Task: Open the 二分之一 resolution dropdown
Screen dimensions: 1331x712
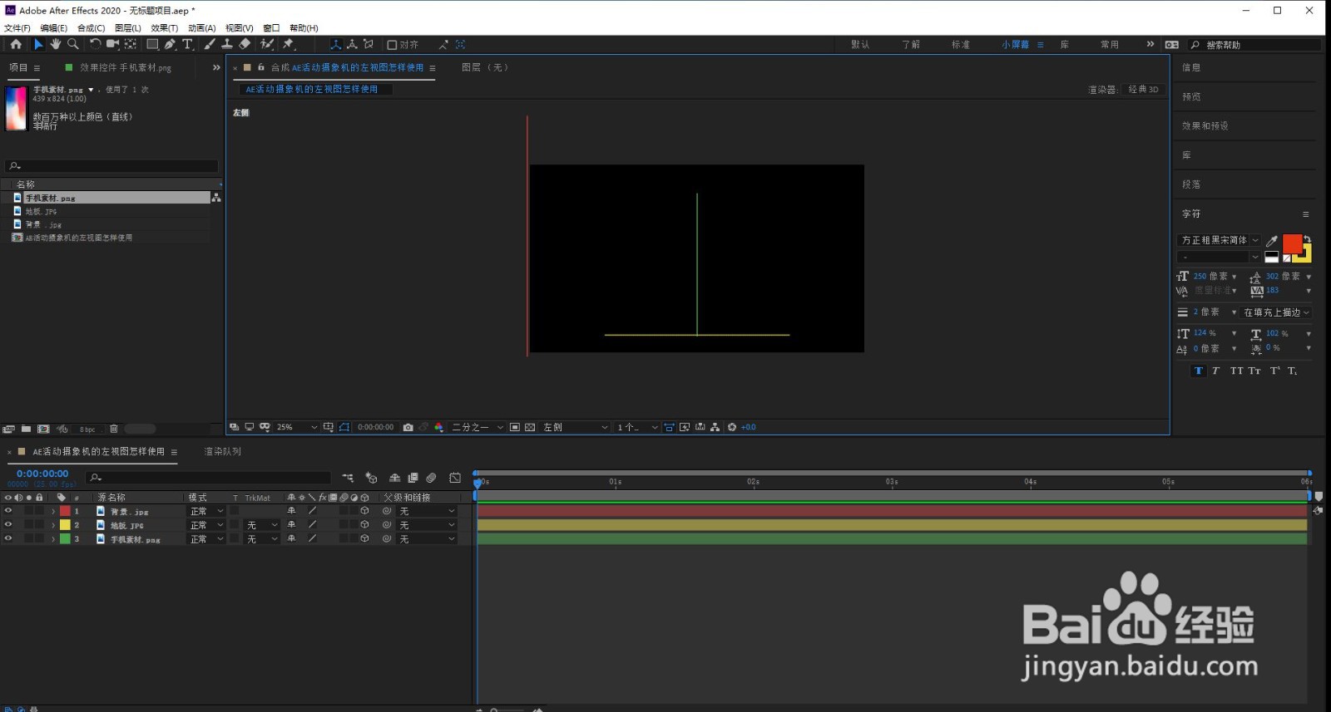Action: pos(477,427)
